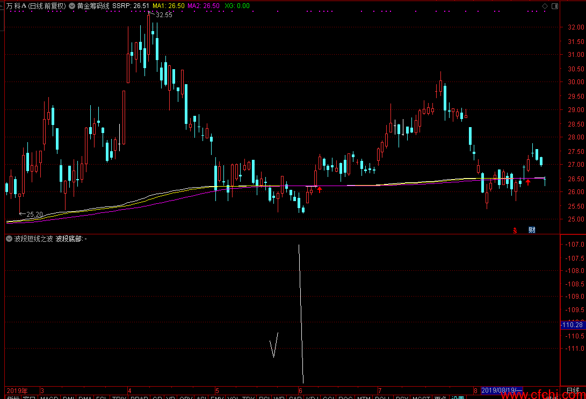The image size is (586, 399).
Task: Switch to the MCST indicator tab
Action: pyautogui.click(x=421, y=397)
